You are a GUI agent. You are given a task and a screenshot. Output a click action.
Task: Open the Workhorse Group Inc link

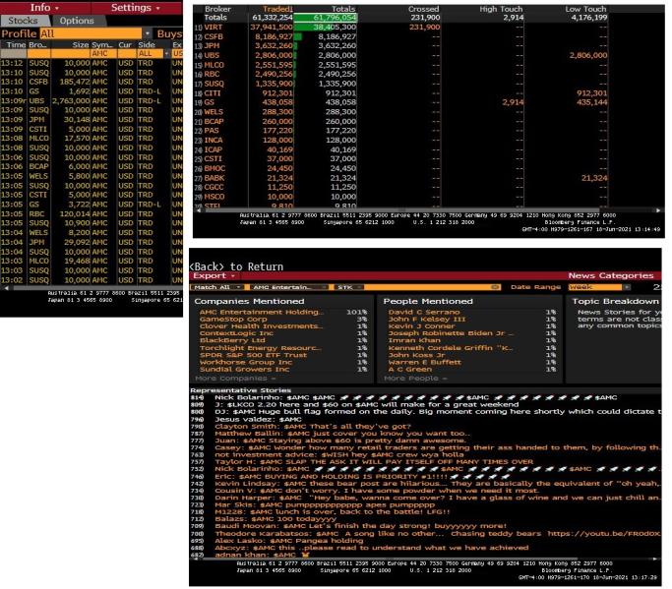[246, 362]
